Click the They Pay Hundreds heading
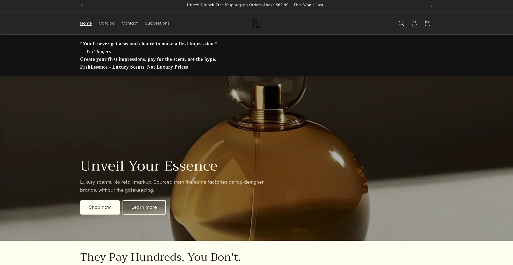The image size is (513, 265). (161, 257)
